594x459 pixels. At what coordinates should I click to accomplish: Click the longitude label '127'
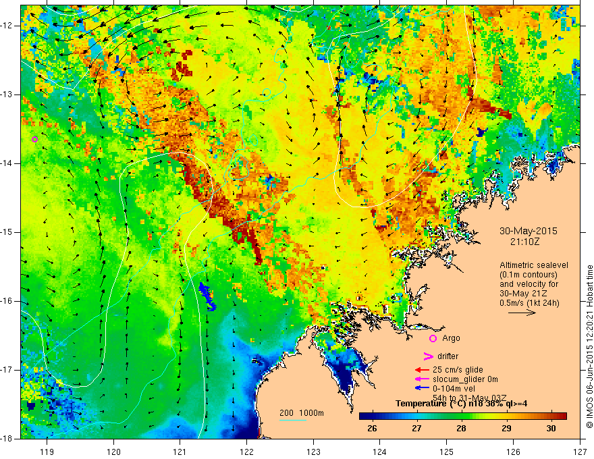pyautogui.click(x=580, y=452)
